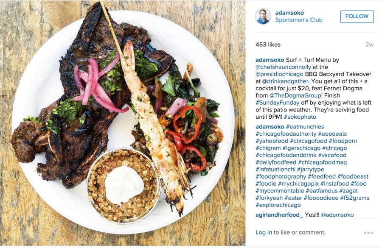Viewport: 382px width, 248px height.
Task: Open the @TheDogmaGroup mention link
Action: click(x=295, y=95)
